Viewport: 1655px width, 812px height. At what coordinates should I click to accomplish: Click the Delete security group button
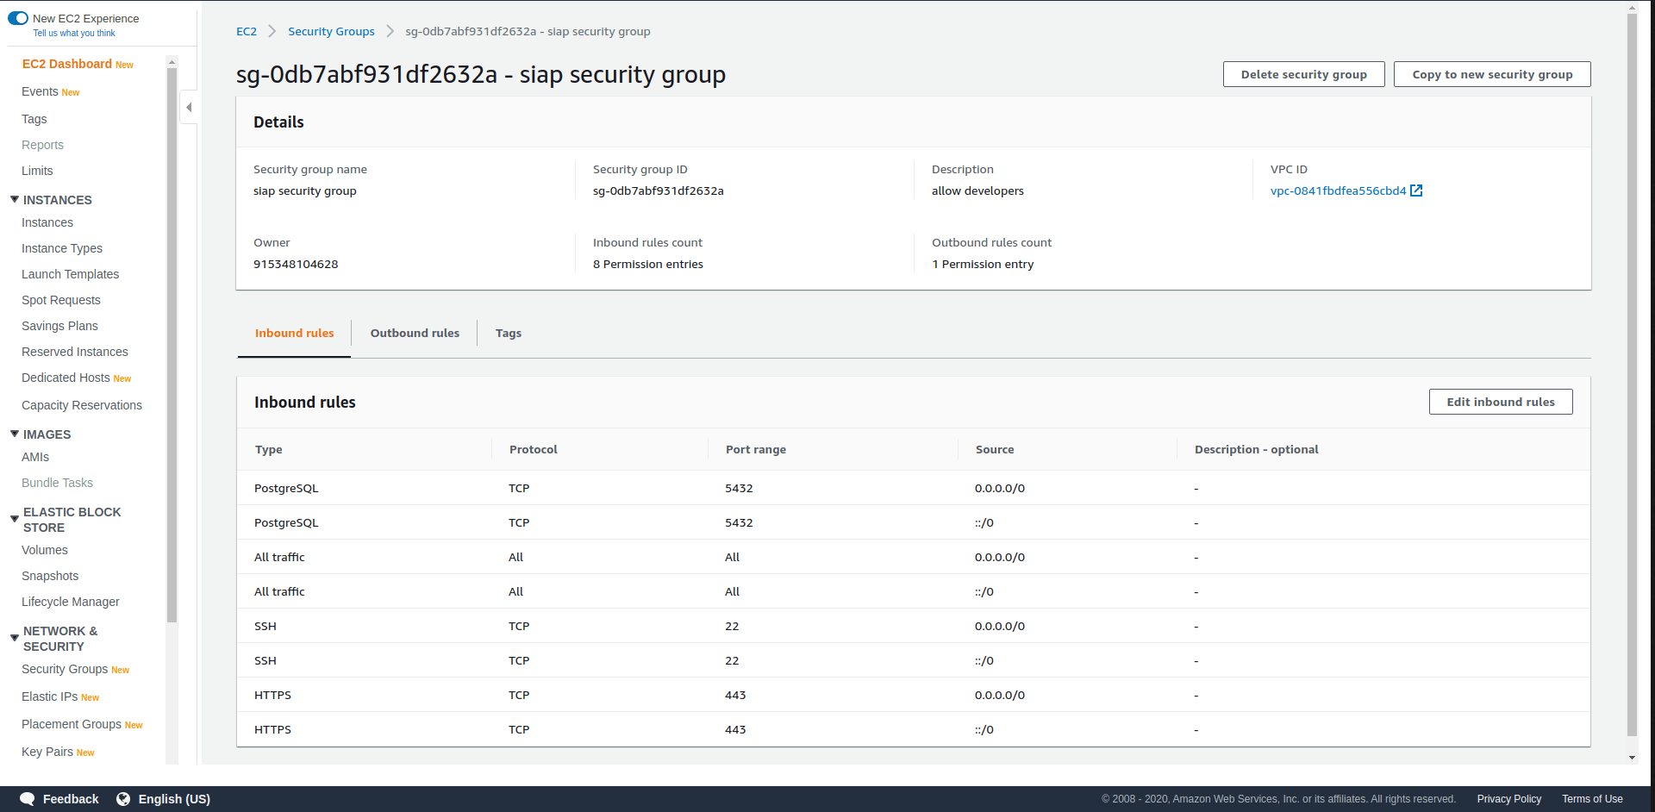(1303, 74)
